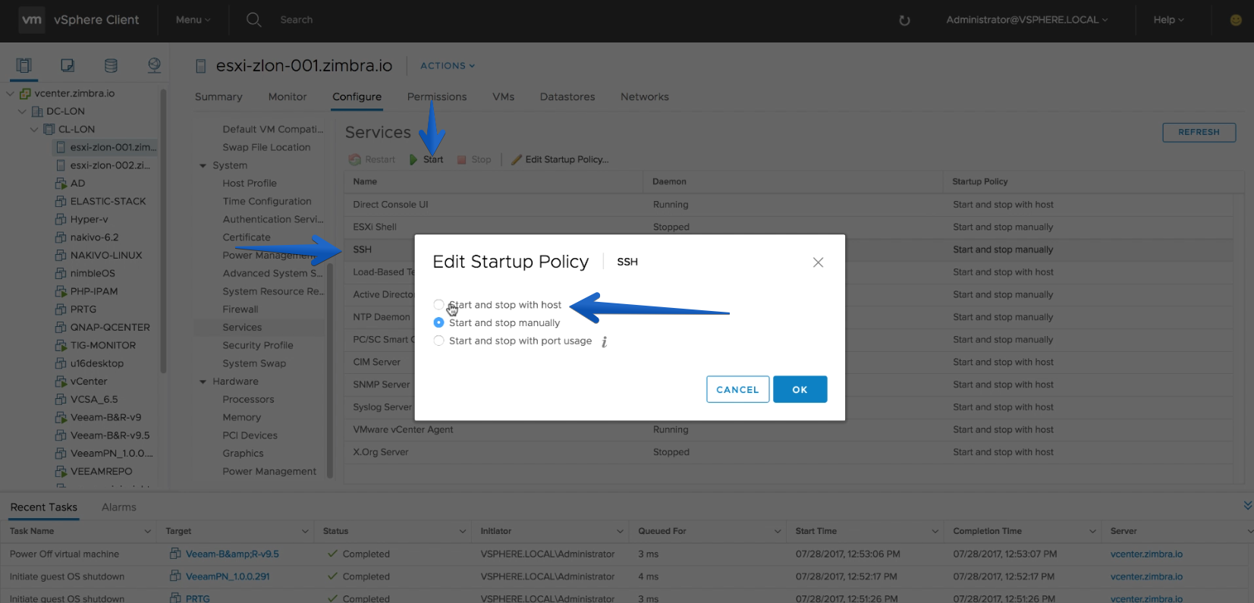The image size is (1254, 603).
Task: Close the Edit Startup Policy dialog
Action: pyautogui.click(x=818, y=262)
